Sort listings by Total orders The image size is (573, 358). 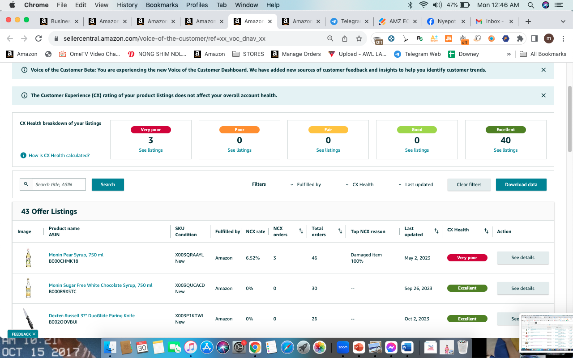point(340,231)
